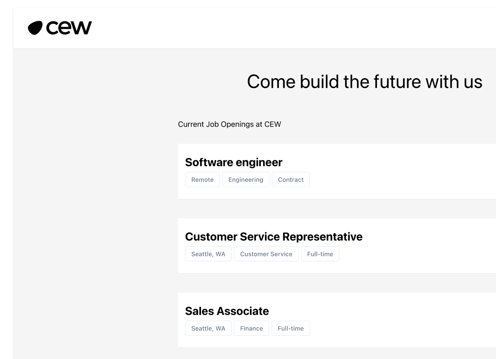Image resolution: width=496 pixels, height=359 pixels.
Task: Click the Engineering department tag
Action: (246, 179)
